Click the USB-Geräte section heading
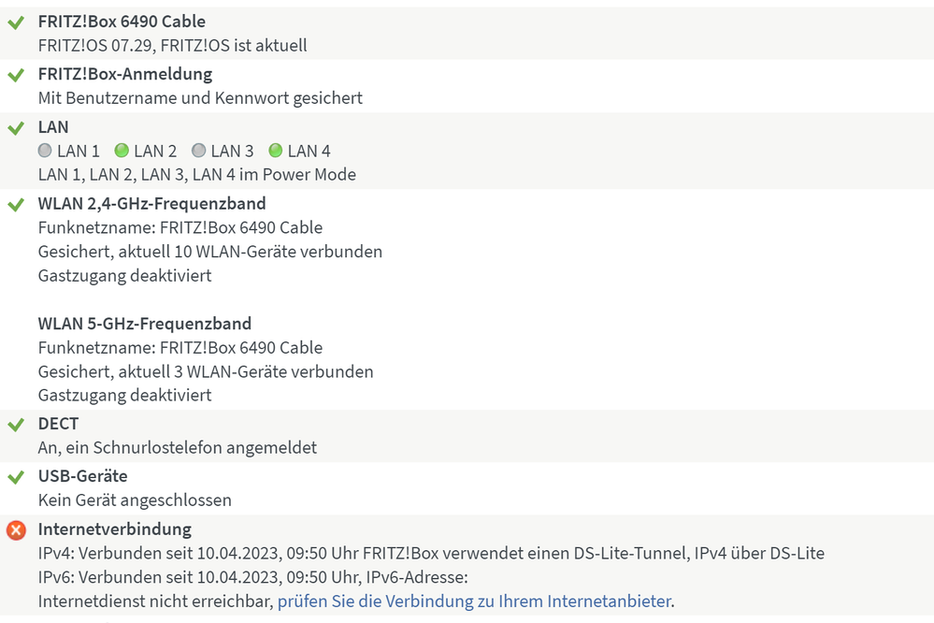The height and width of the screenshot is (623, 934). coord(82,476)
